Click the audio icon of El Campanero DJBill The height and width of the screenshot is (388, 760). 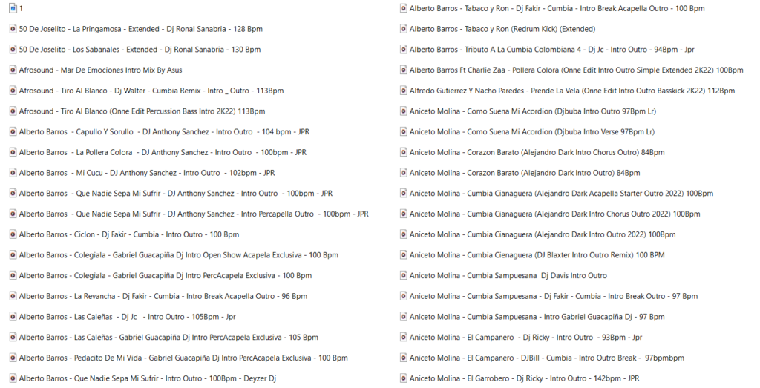(x=404, y=358)
